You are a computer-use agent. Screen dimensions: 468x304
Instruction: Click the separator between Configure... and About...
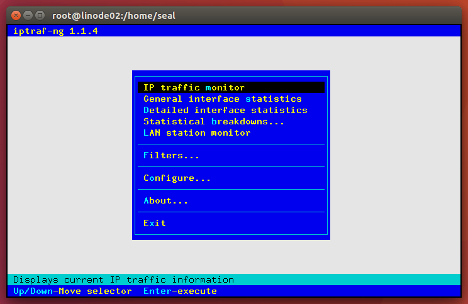[231, 189]
